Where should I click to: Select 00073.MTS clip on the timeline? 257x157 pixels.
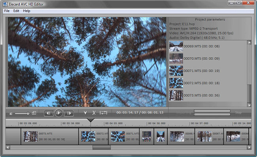point(50,136)
